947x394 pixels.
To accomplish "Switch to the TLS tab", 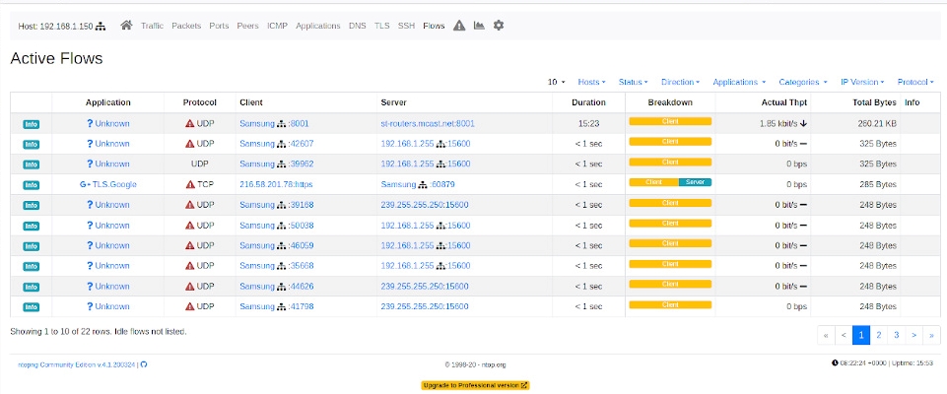I will [381, 26].
